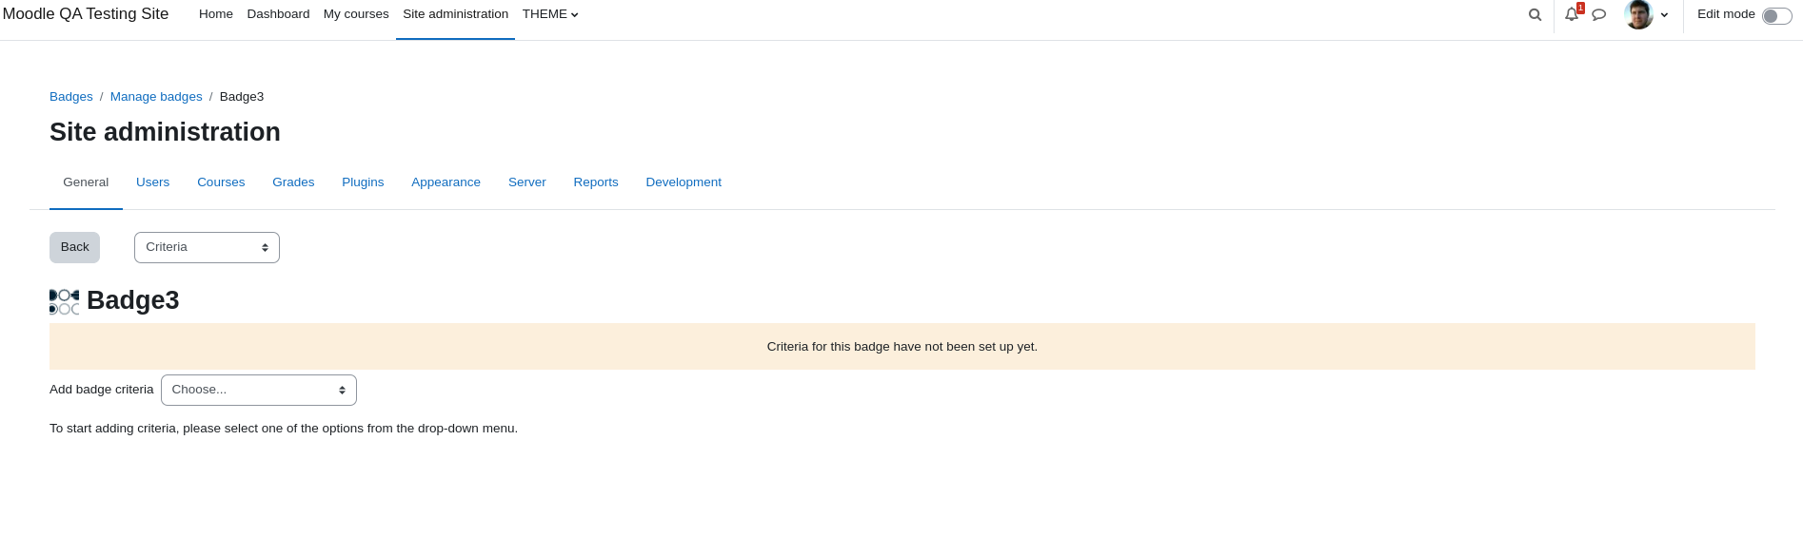
Task: Select Site administration in top navigation
Action: click(455, 14)
